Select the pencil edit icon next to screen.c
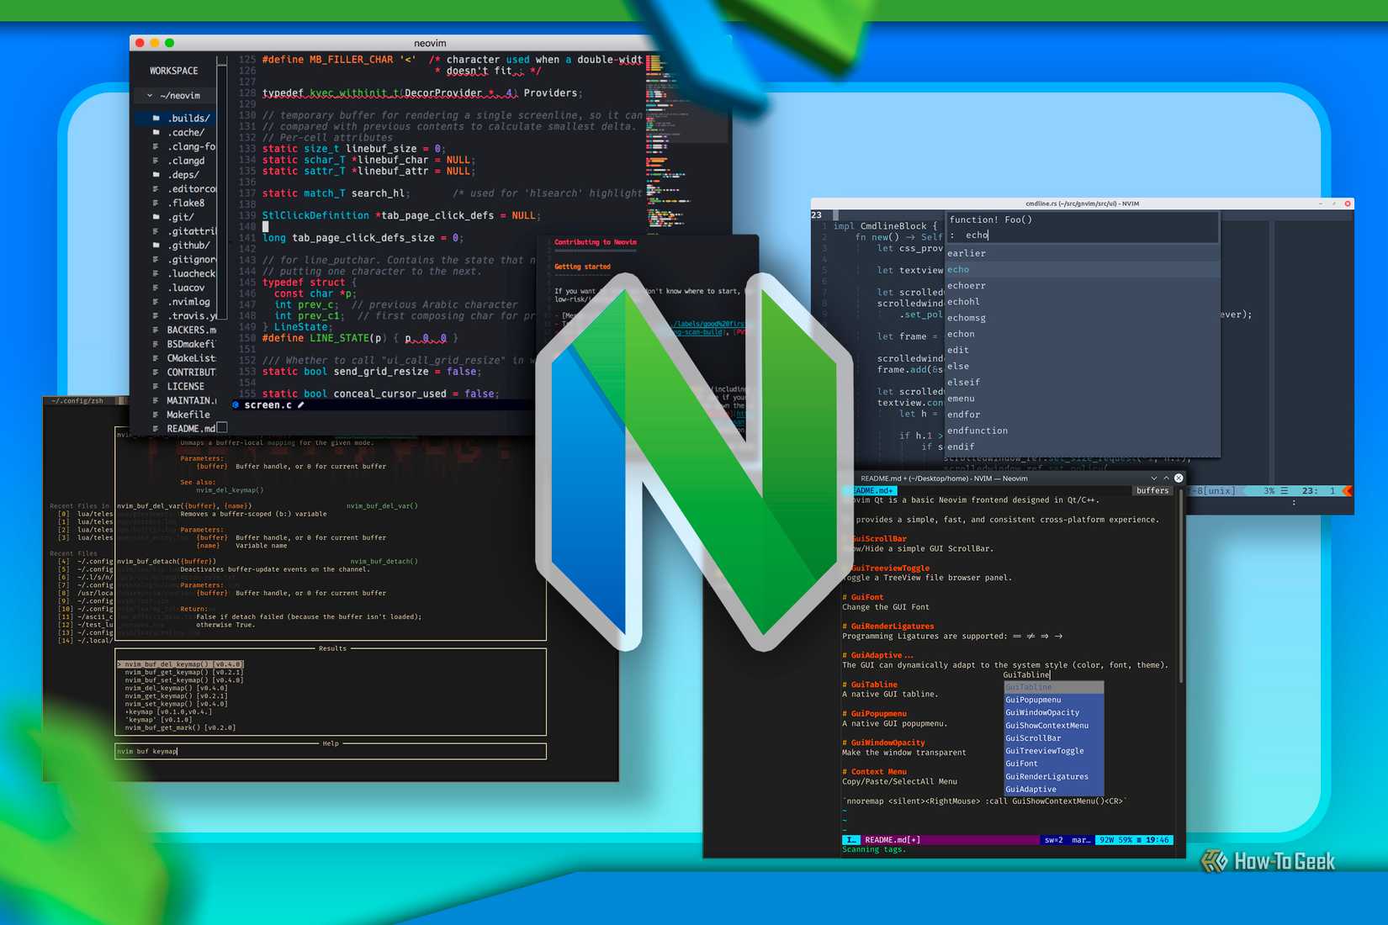Screen dimensions: 1388x925 [x=301, y=405]
